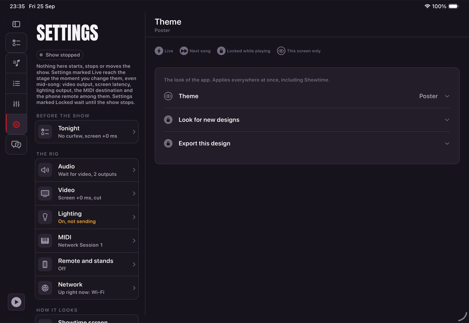Image resolution: width=469 pixels, height=323 pixels.
Task: Start the show with the play button
Action: [x=16, y=302]
